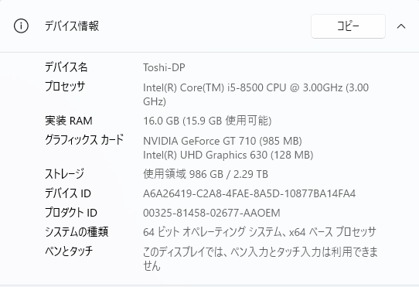Click the NVIDIA GeForce GT 710 entry
Screen dimensions: 419x287
(223, 141)
